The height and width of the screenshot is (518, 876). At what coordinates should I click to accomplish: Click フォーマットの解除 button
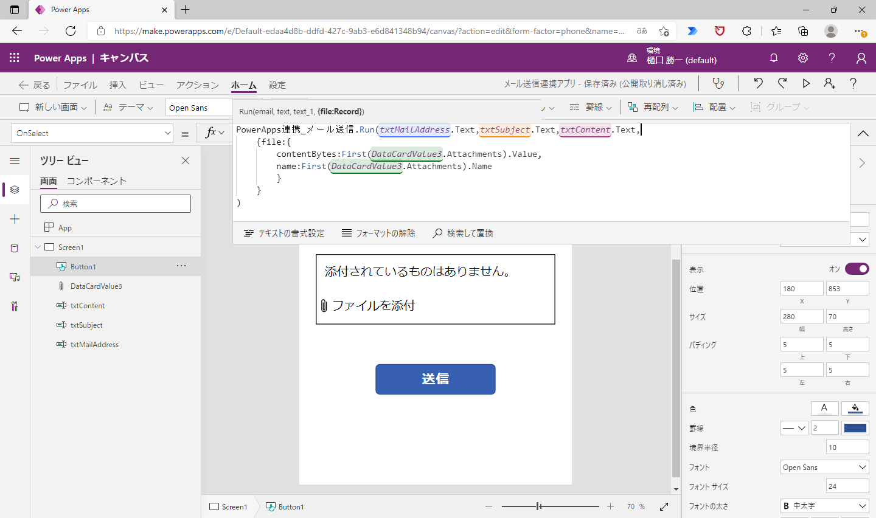coord(378,233)
